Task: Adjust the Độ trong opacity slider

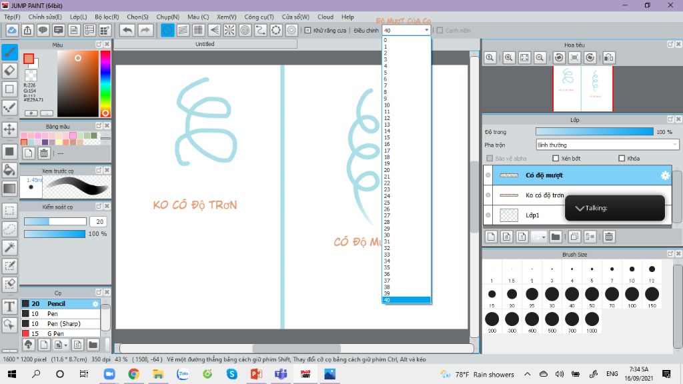Action: click(594, 131)
